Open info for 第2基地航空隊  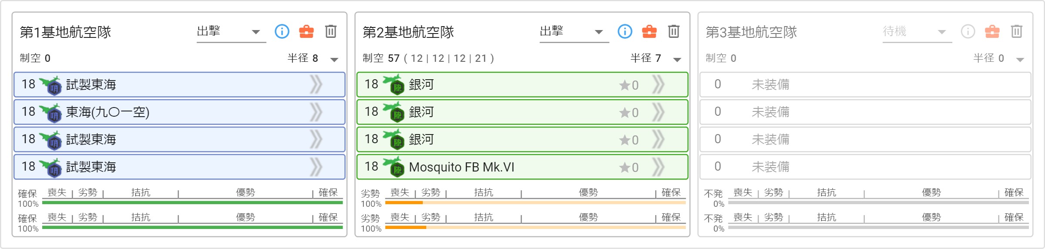tap(625, 31)
